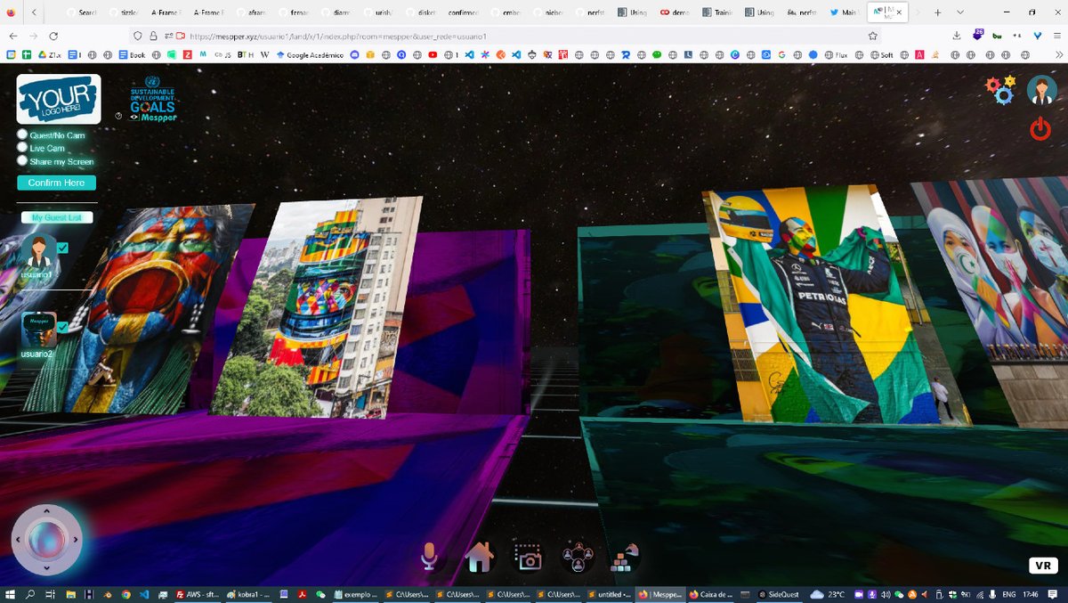Open the group of people meeting icon
Image resolution: width=1068 pixels, height=603 pixels.
pyautogui.click(x=578, y=558)
